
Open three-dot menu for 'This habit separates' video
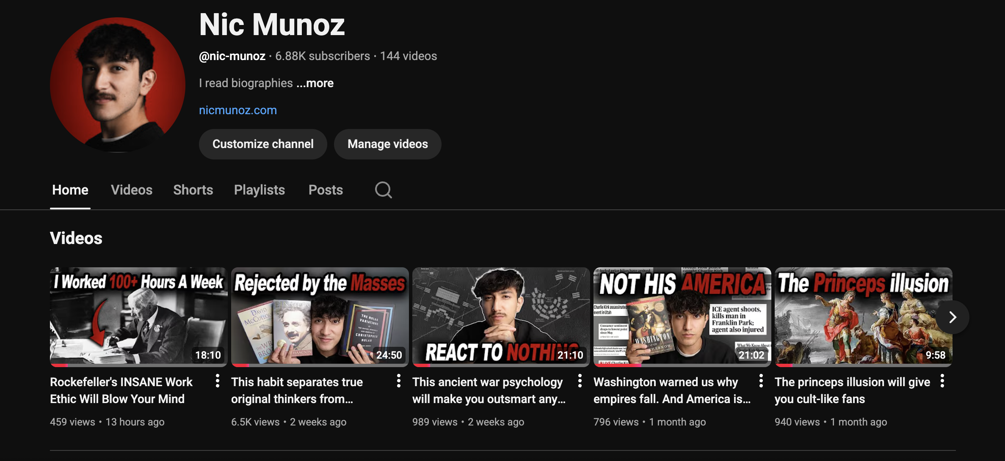coord(398,381)
